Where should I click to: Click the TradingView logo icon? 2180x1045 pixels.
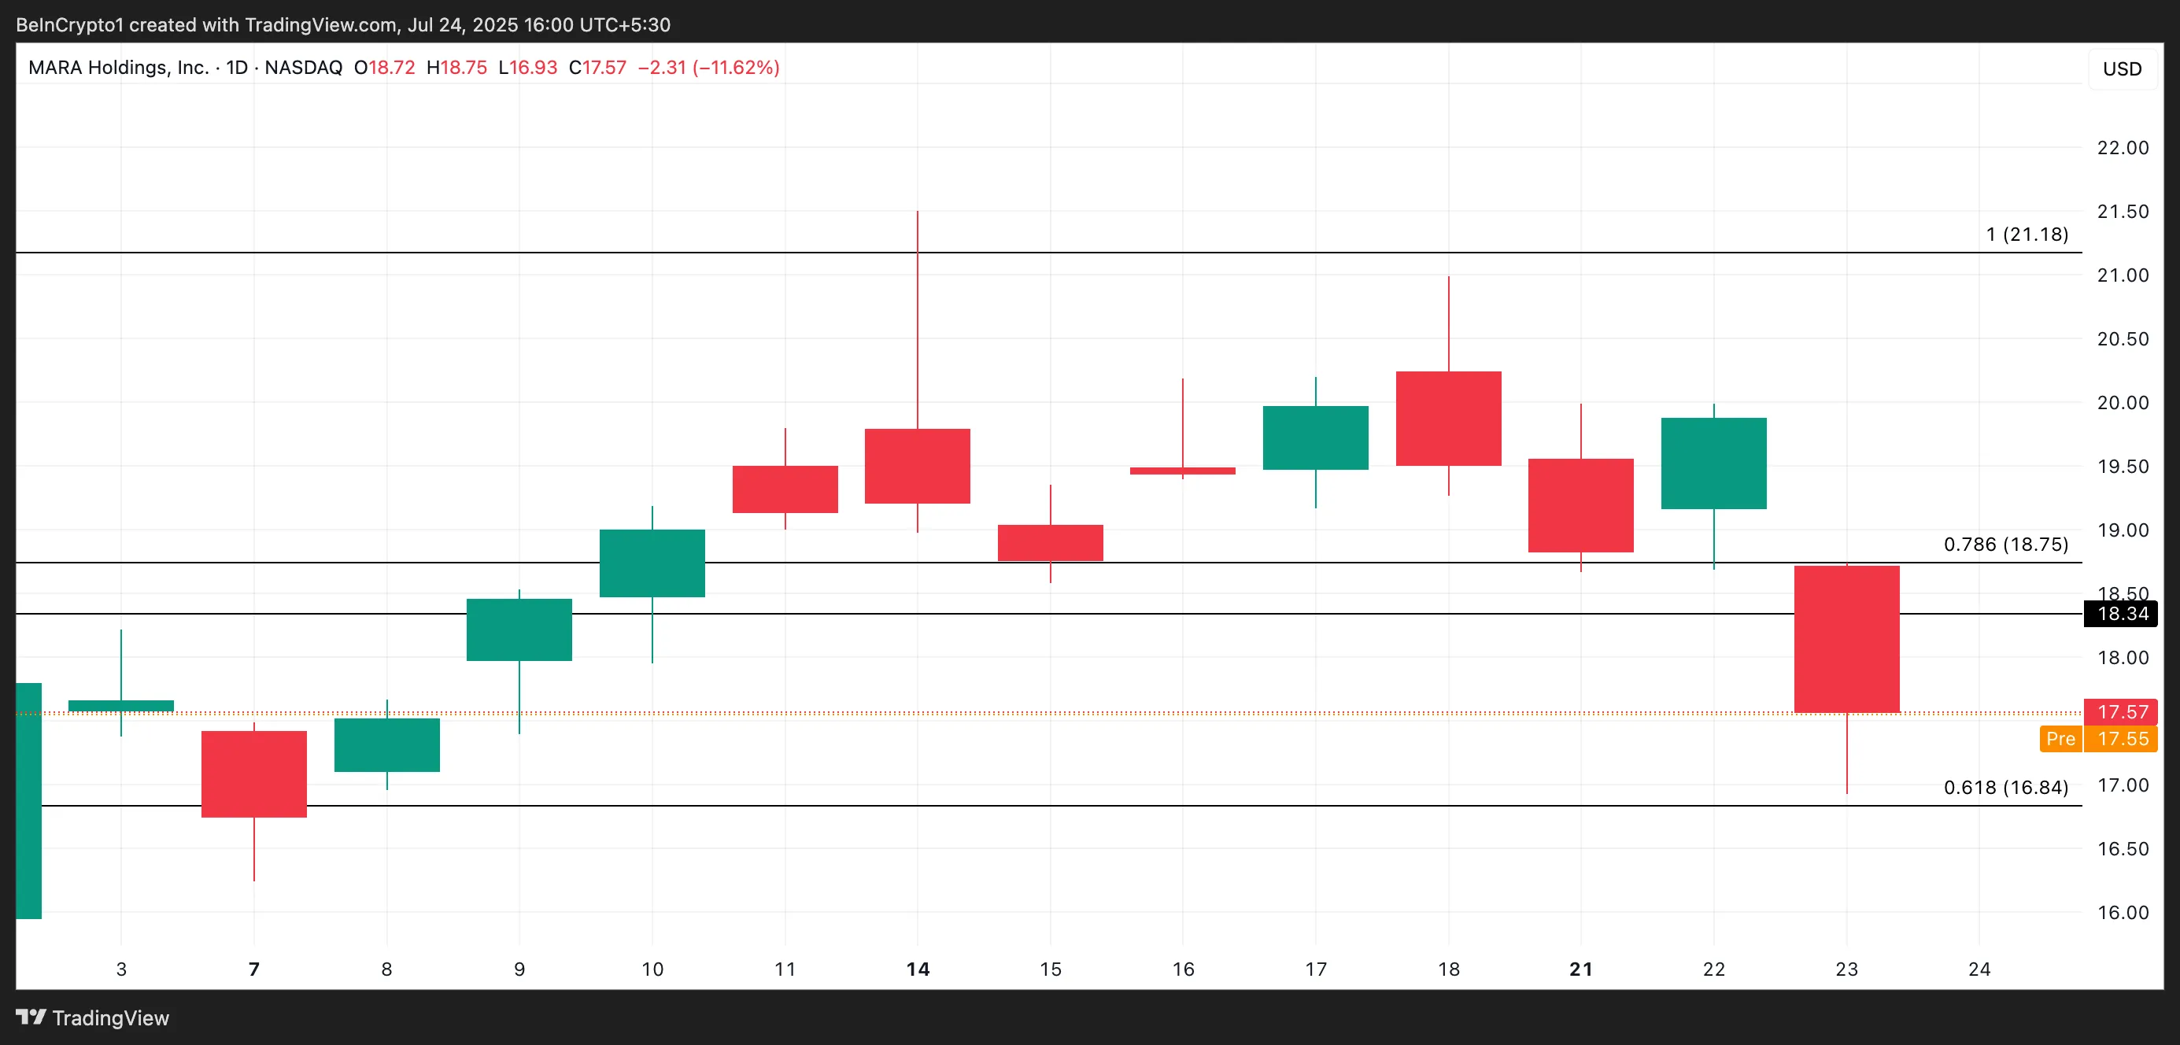31,1017
